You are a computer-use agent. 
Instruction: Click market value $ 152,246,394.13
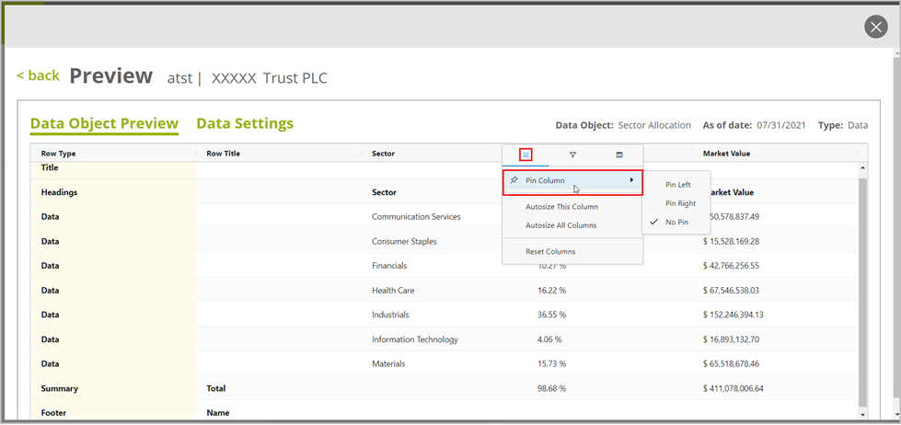coord(733,315)
